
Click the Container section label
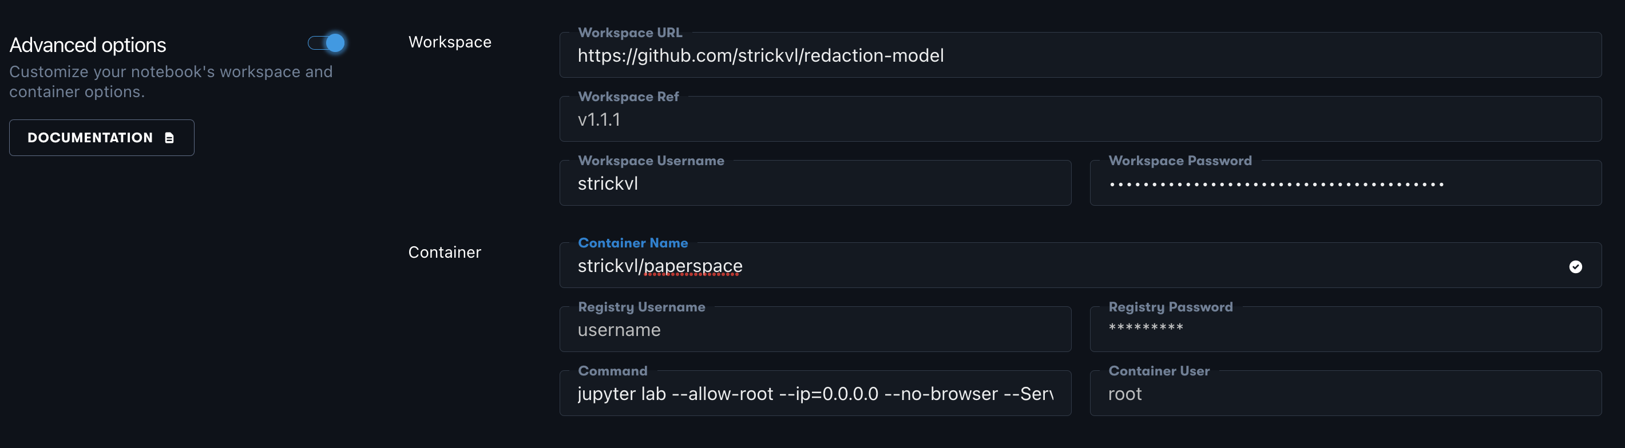(444, 253)
